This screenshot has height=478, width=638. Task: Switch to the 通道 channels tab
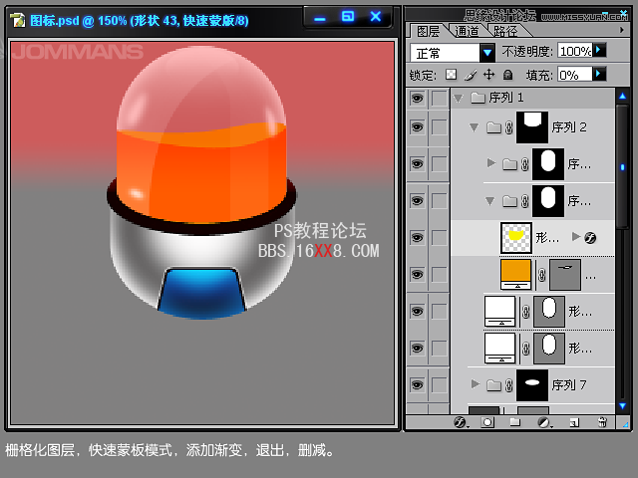(x=466, y=31)
